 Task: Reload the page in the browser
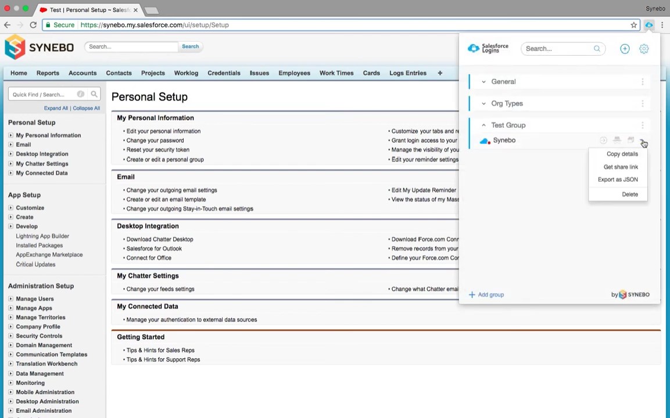point(33,25)
